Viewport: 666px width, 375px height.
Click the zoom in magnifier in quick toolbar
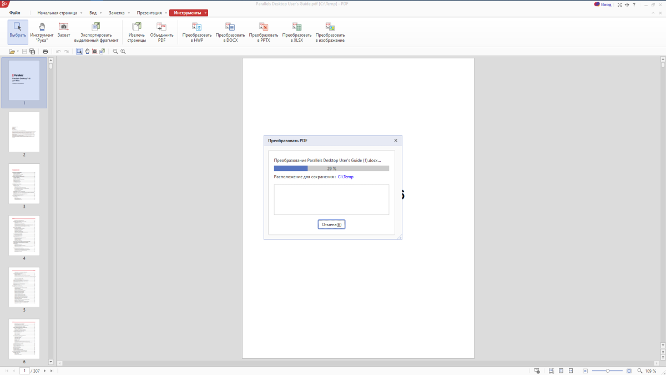[x=123, y=51]
